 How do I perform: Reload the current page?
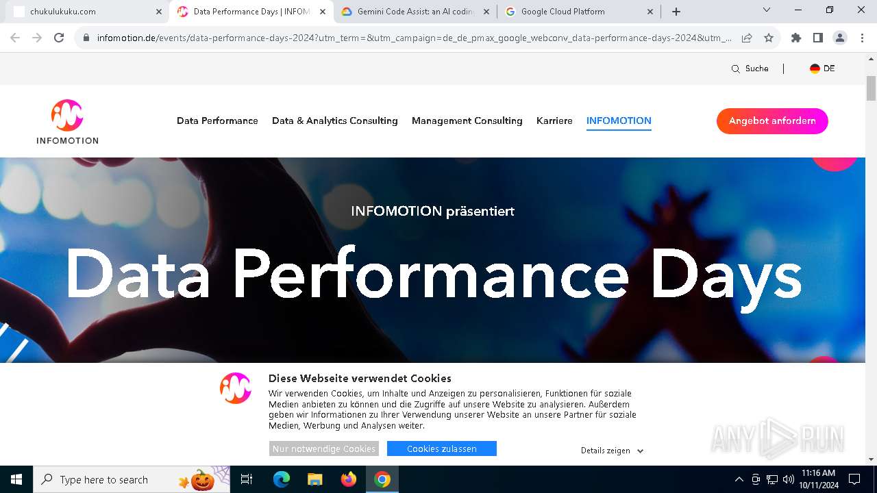[x=59, y=38]
